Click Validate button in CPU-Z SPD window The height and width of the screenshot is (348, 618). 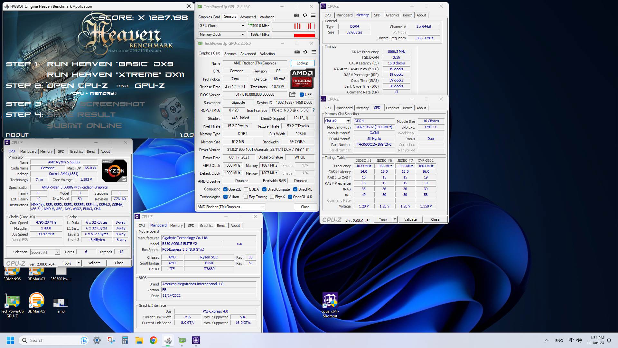410,219
